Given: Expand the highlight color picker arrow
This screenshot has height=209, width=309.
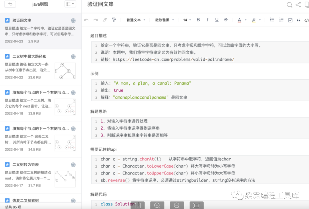Looking at the screenshot, I should [x=260, y=20].
